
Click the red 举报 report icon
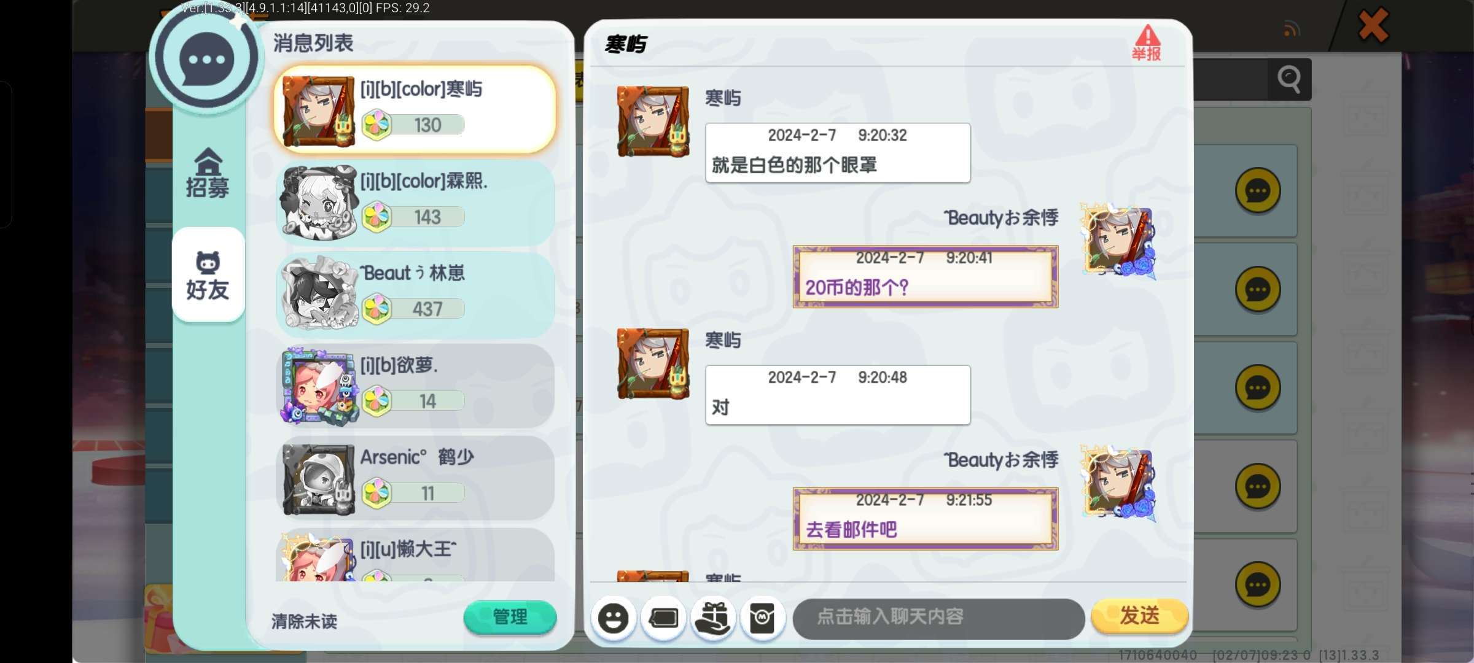[1147, 43]
